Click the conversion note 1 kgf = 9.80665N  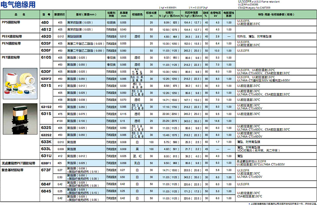[168, 7]
